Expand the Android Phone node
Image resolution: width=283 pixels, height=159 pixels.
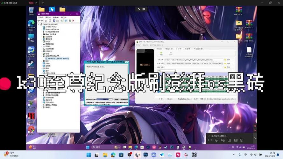pos(41,27)
